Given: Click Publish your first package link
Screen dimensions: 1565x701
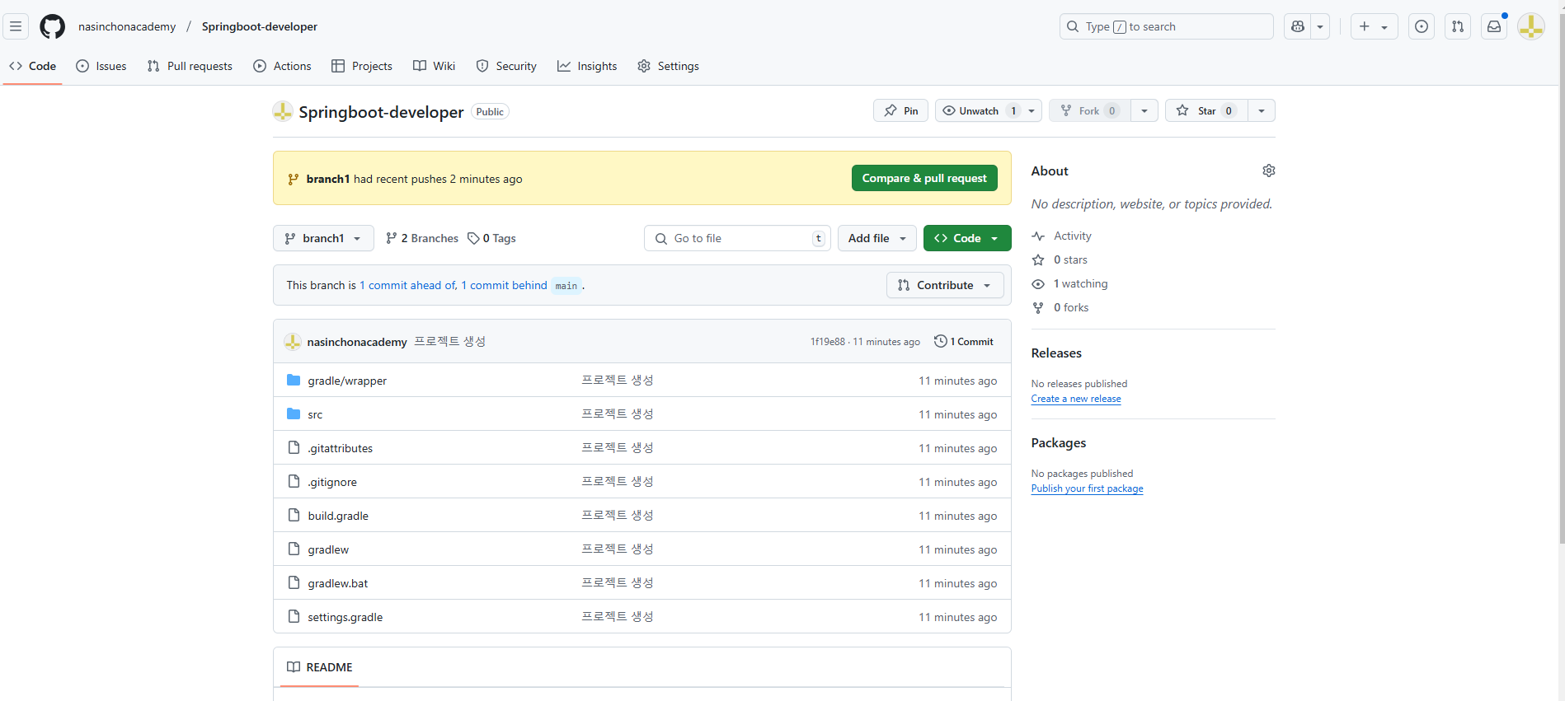Looking at the screenshot, I should [1087, 488].
